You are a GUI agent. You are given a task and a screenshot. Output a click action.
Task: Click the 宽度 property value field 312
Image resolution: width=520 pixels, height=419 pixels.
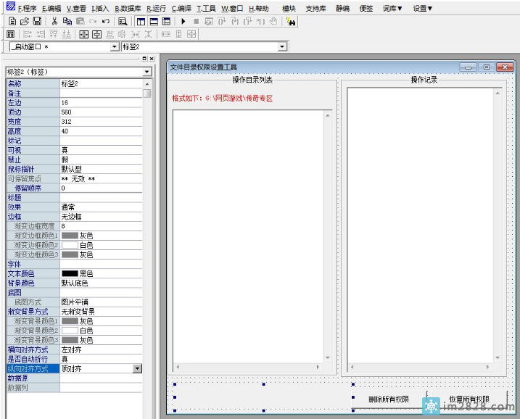point(101,122)
